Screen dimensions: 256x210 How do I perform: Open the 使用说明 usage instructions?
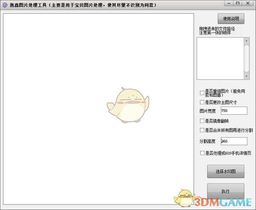(231, 19)
